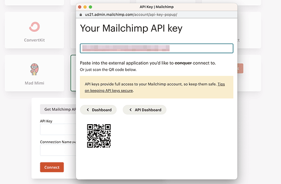Click the 'Or just scan the QR code below' text
Image resolution: width=281 pixels, height=184 pixels.
(x=108, y=70)
